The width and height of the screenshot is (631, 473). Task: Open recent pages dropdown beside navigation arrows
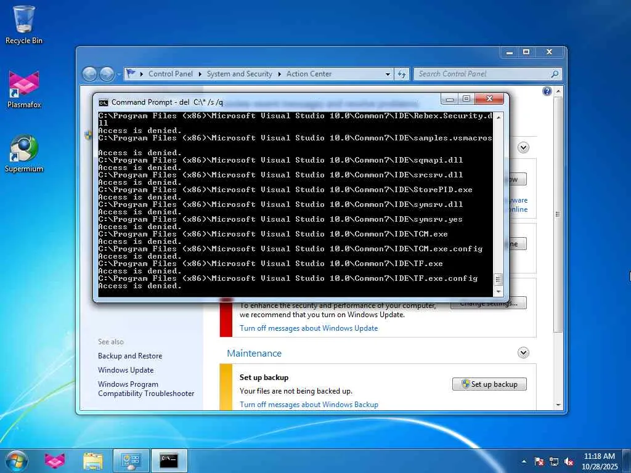tap(119, 75)
